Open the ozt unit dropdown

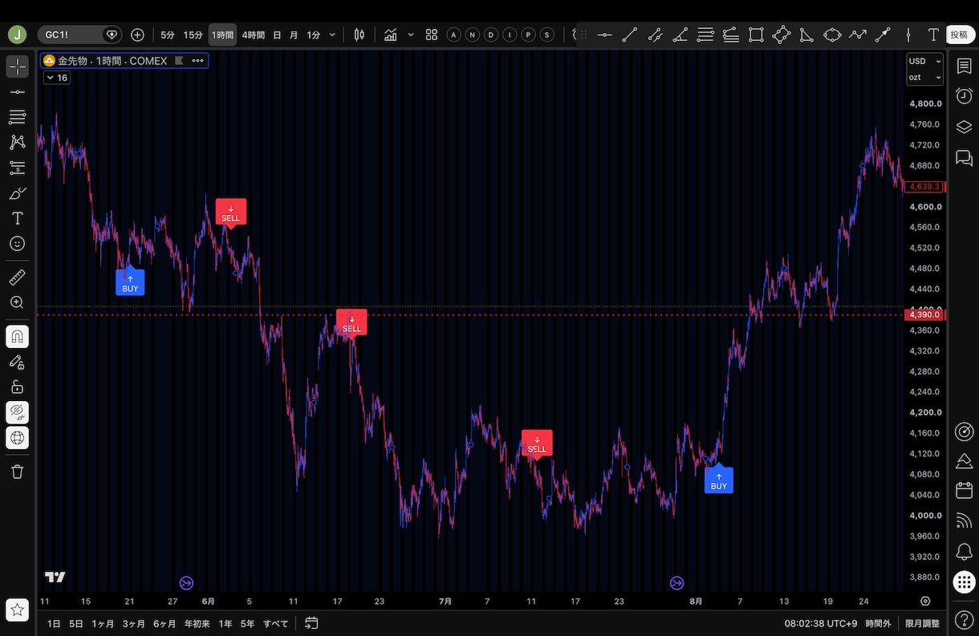coord(925,77)
